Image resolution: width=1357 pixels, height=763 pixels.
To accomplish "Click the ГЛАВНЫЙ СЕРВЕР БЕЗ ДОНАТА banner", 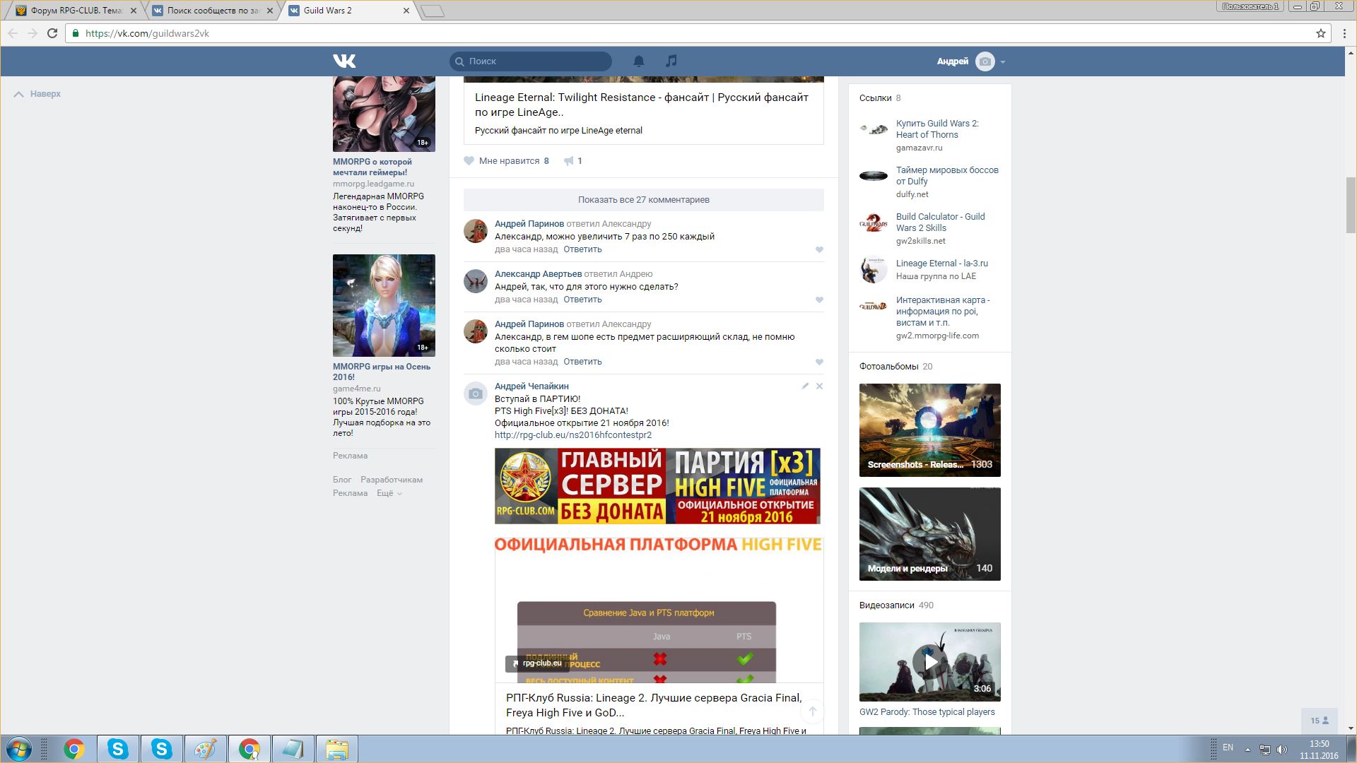I will 657,486.
